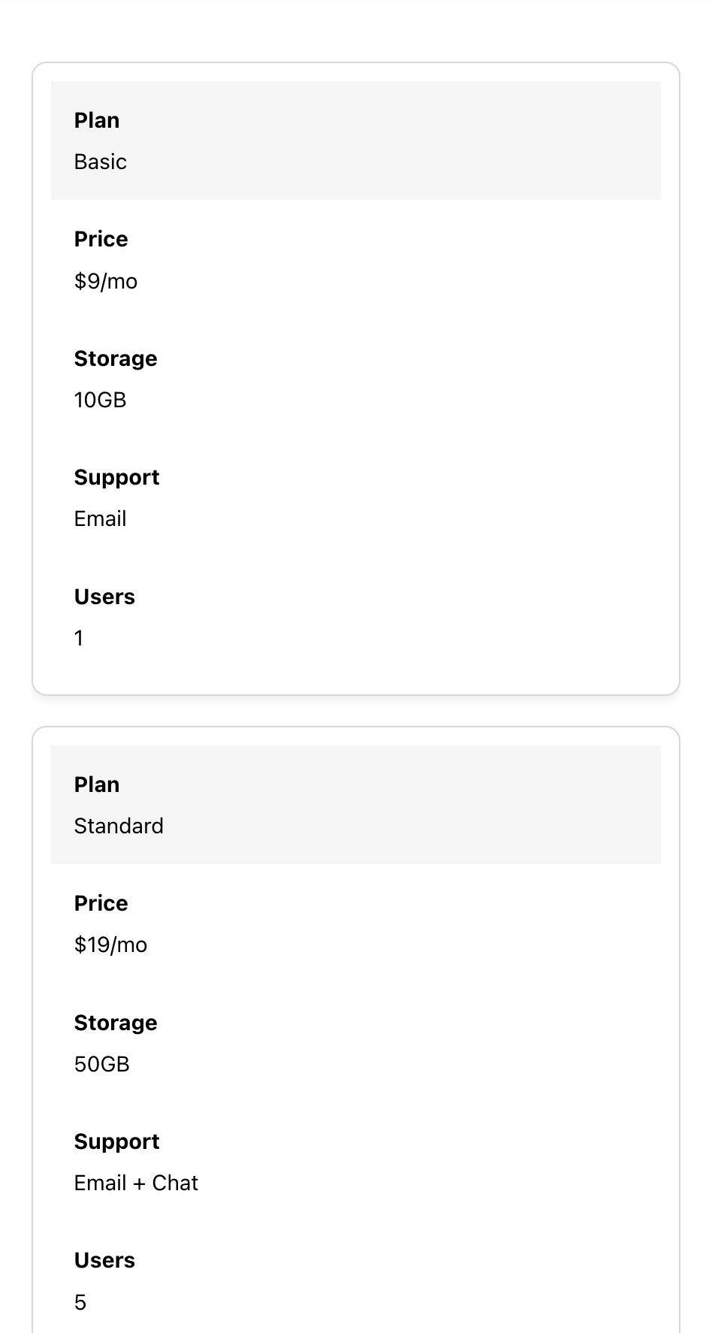Click the Support label in Basic card

[x=116, y=477]
